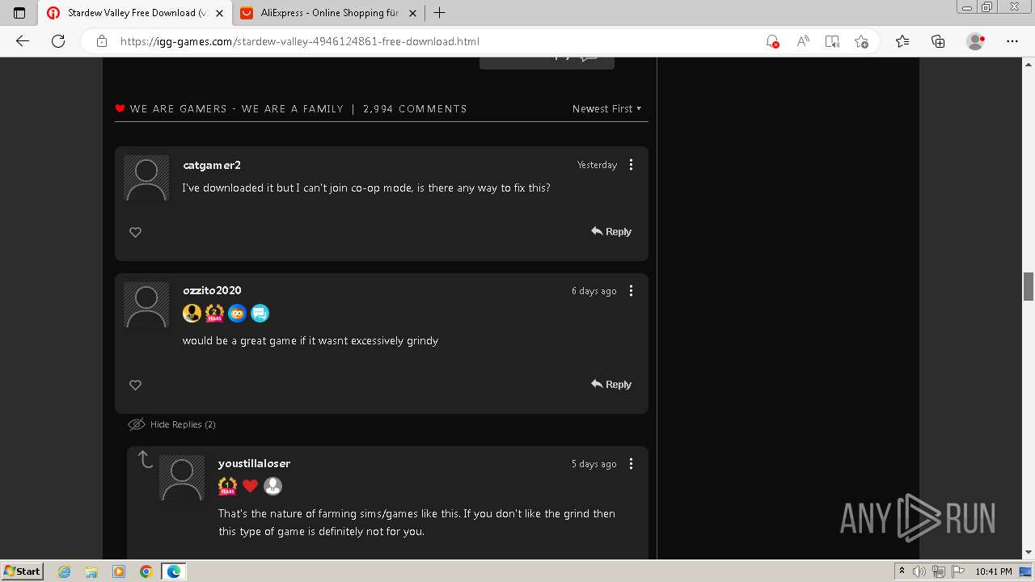Viewport: 1035px width, 582px height.
Task: Open options menu on ozzito2020's comment
Action: (x=632, y=291)
